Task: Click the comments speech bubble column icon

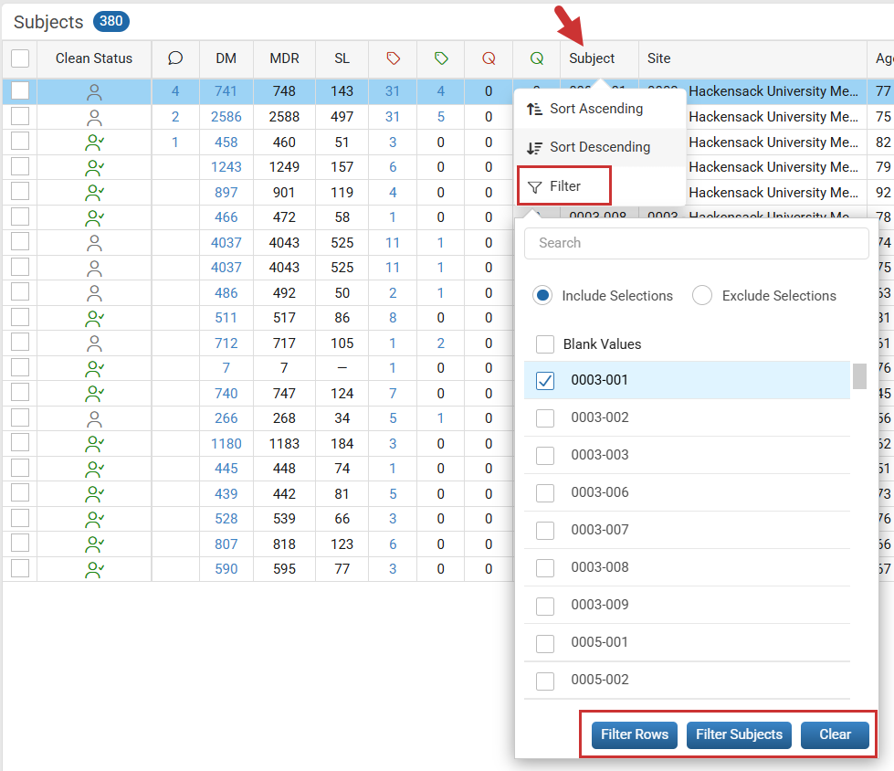Action: click(175, 58)
